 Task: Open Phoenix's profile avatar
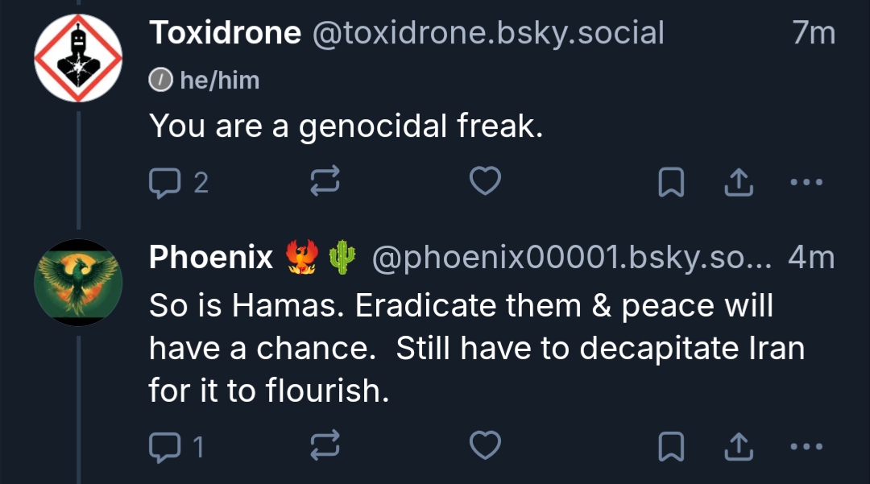(78, 283)
